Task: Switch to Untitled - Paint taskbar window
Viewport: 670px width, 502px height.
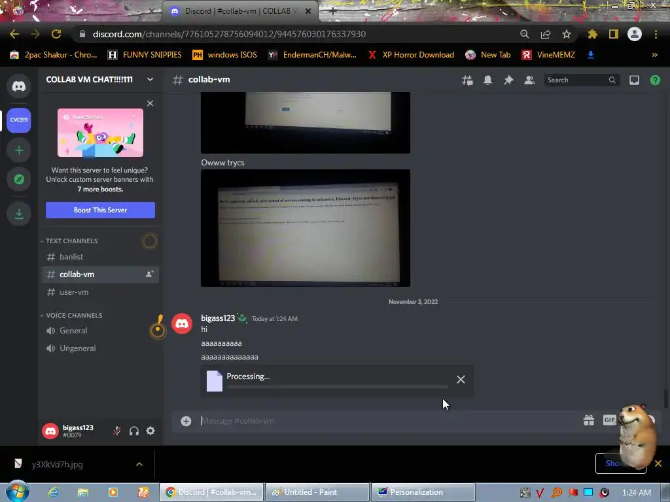Action: tap(317, 492)
